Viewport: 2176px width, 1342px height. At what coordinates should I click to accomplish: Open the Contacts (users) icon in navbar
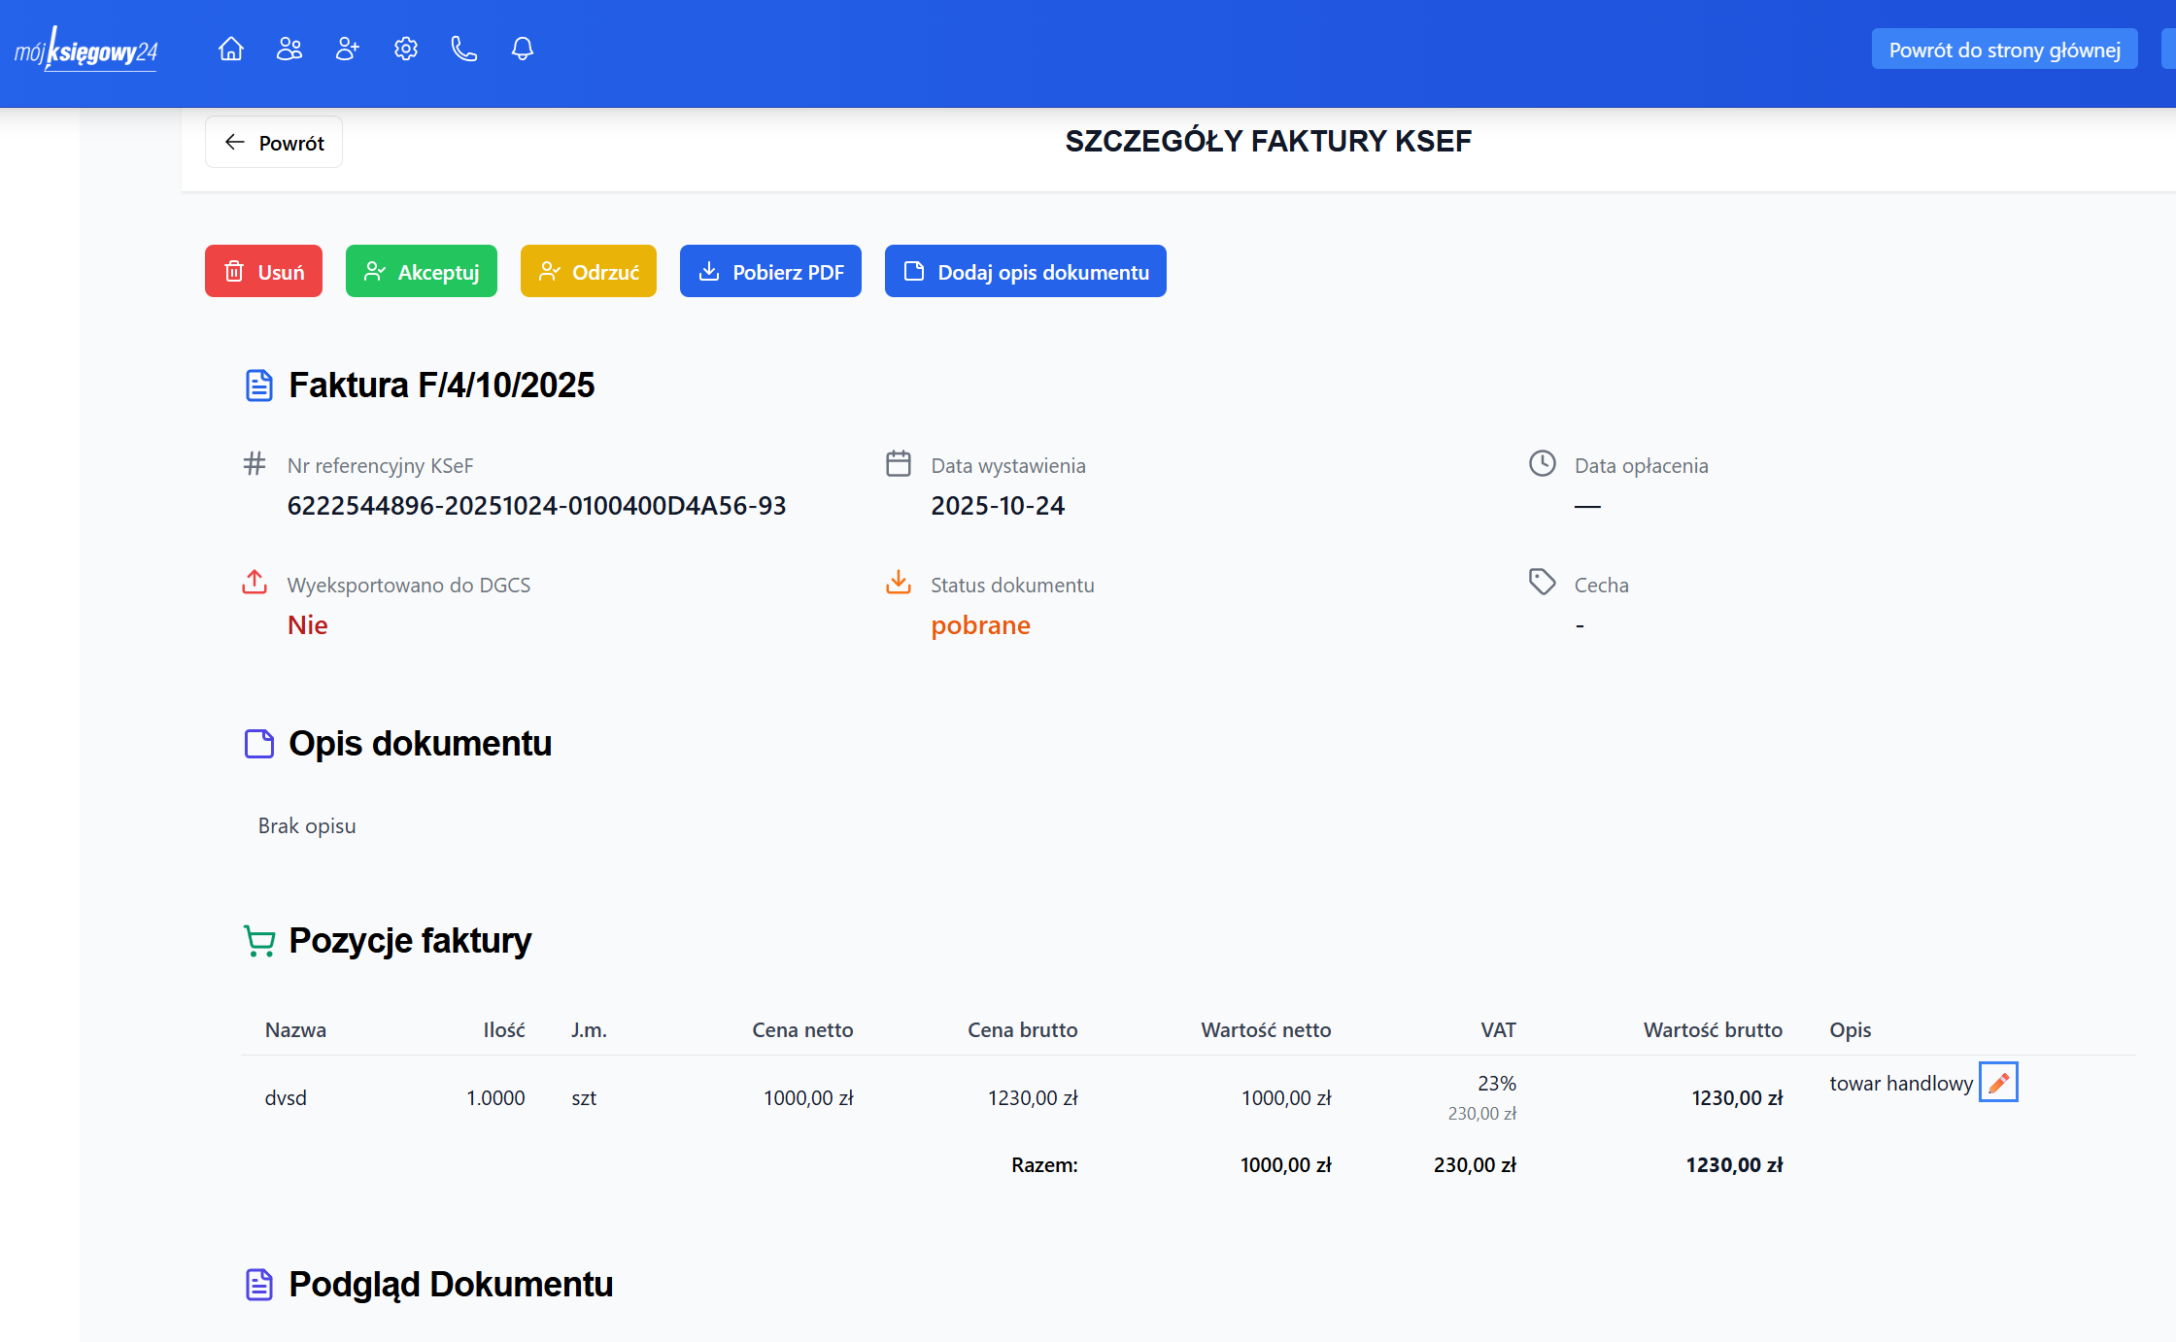(289, 49)
